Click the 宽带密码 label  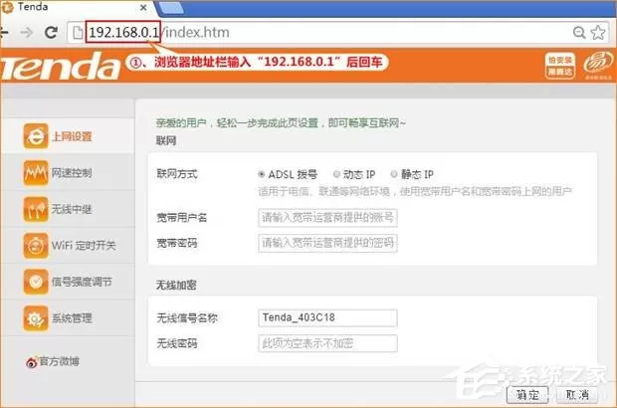[x=177, y=243]
